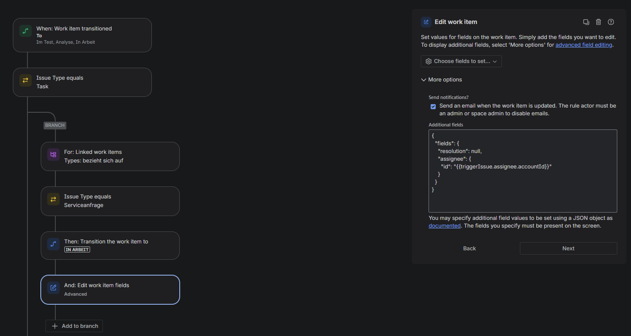The height and width of the screenshot is (336, 631).
Task: Open the 'advanced field editing' link
Action: click(x=584, y=45)
